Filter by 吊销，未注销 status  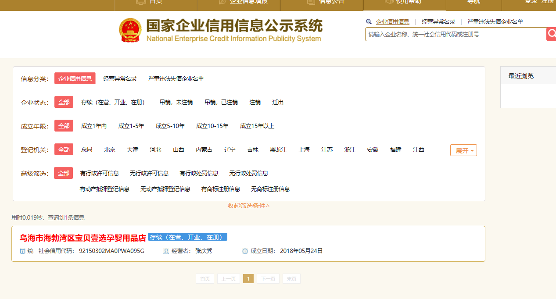(x=176, y=102)
